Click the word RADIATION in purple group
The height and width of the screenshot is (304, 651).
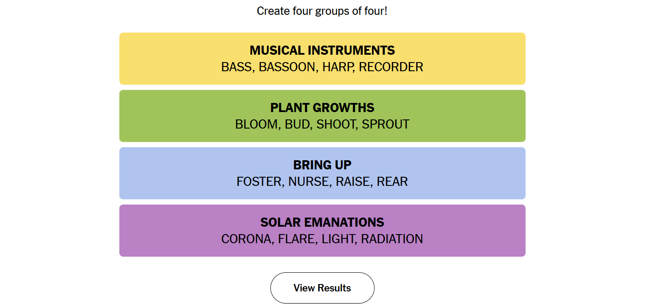(x=392, y=239)
